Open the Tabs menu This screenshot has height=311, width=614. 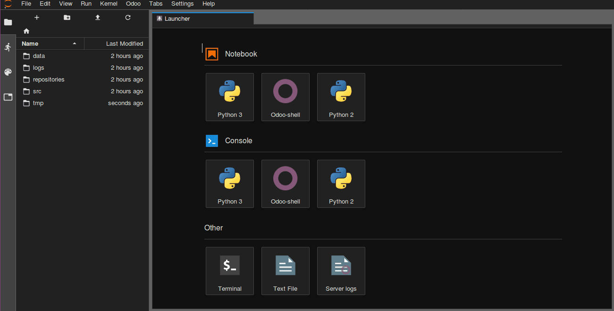[x=156, y=4]
